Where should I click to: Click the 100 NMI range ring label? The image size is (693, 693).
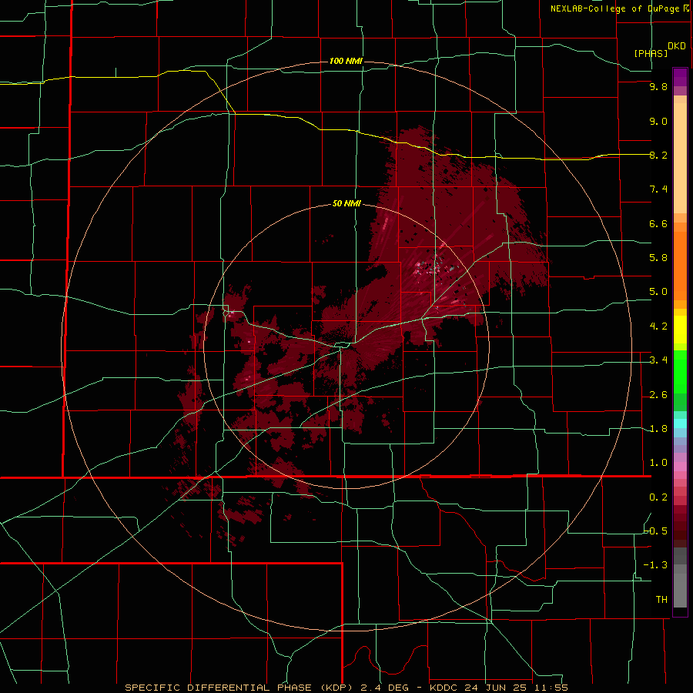coord(346,61)
